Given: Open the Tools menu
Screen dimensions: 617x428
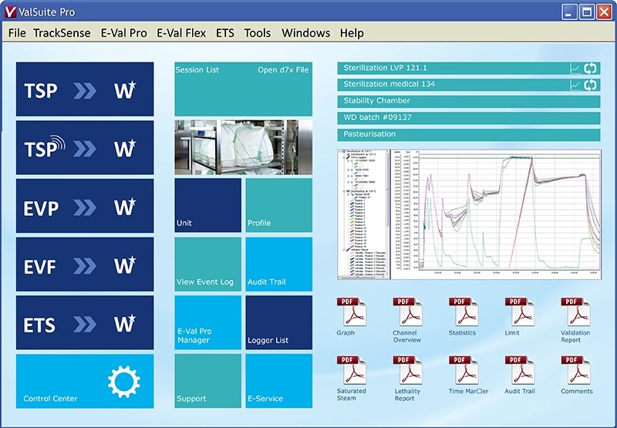Looking at the screenshot, I should (x=258, y=33).
